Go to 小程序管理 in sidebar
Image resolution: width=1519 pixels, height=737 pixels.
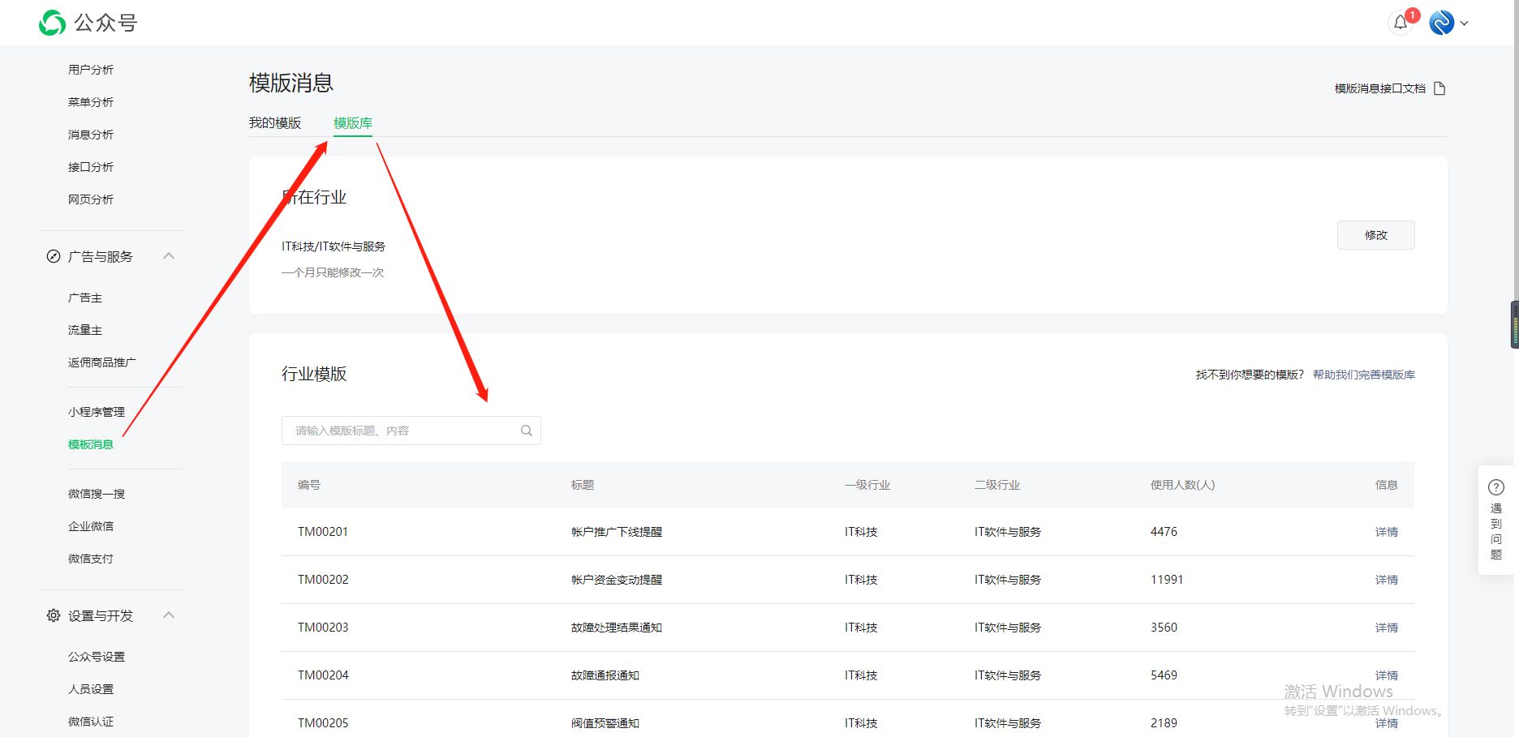pos(97,412)
